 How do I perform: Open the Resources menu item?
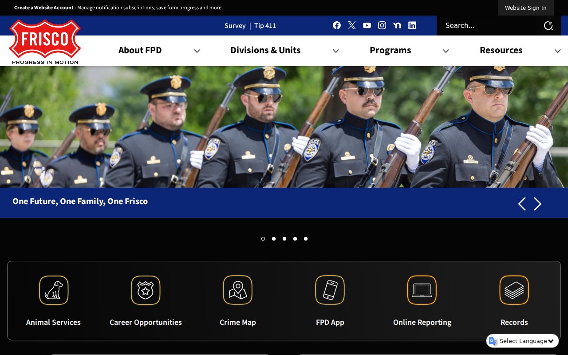click(x=501, y=50)
